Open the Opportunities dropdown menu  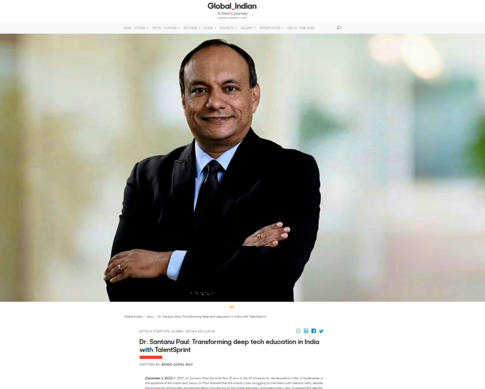(x=271, y=28)
